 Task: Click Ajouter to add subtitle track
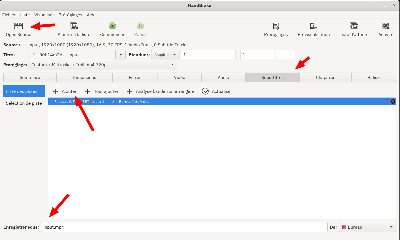[x=65, y=91]
